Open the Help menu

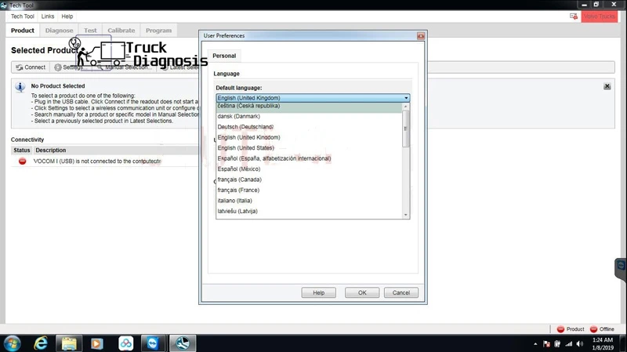click(x=67, y=16)
